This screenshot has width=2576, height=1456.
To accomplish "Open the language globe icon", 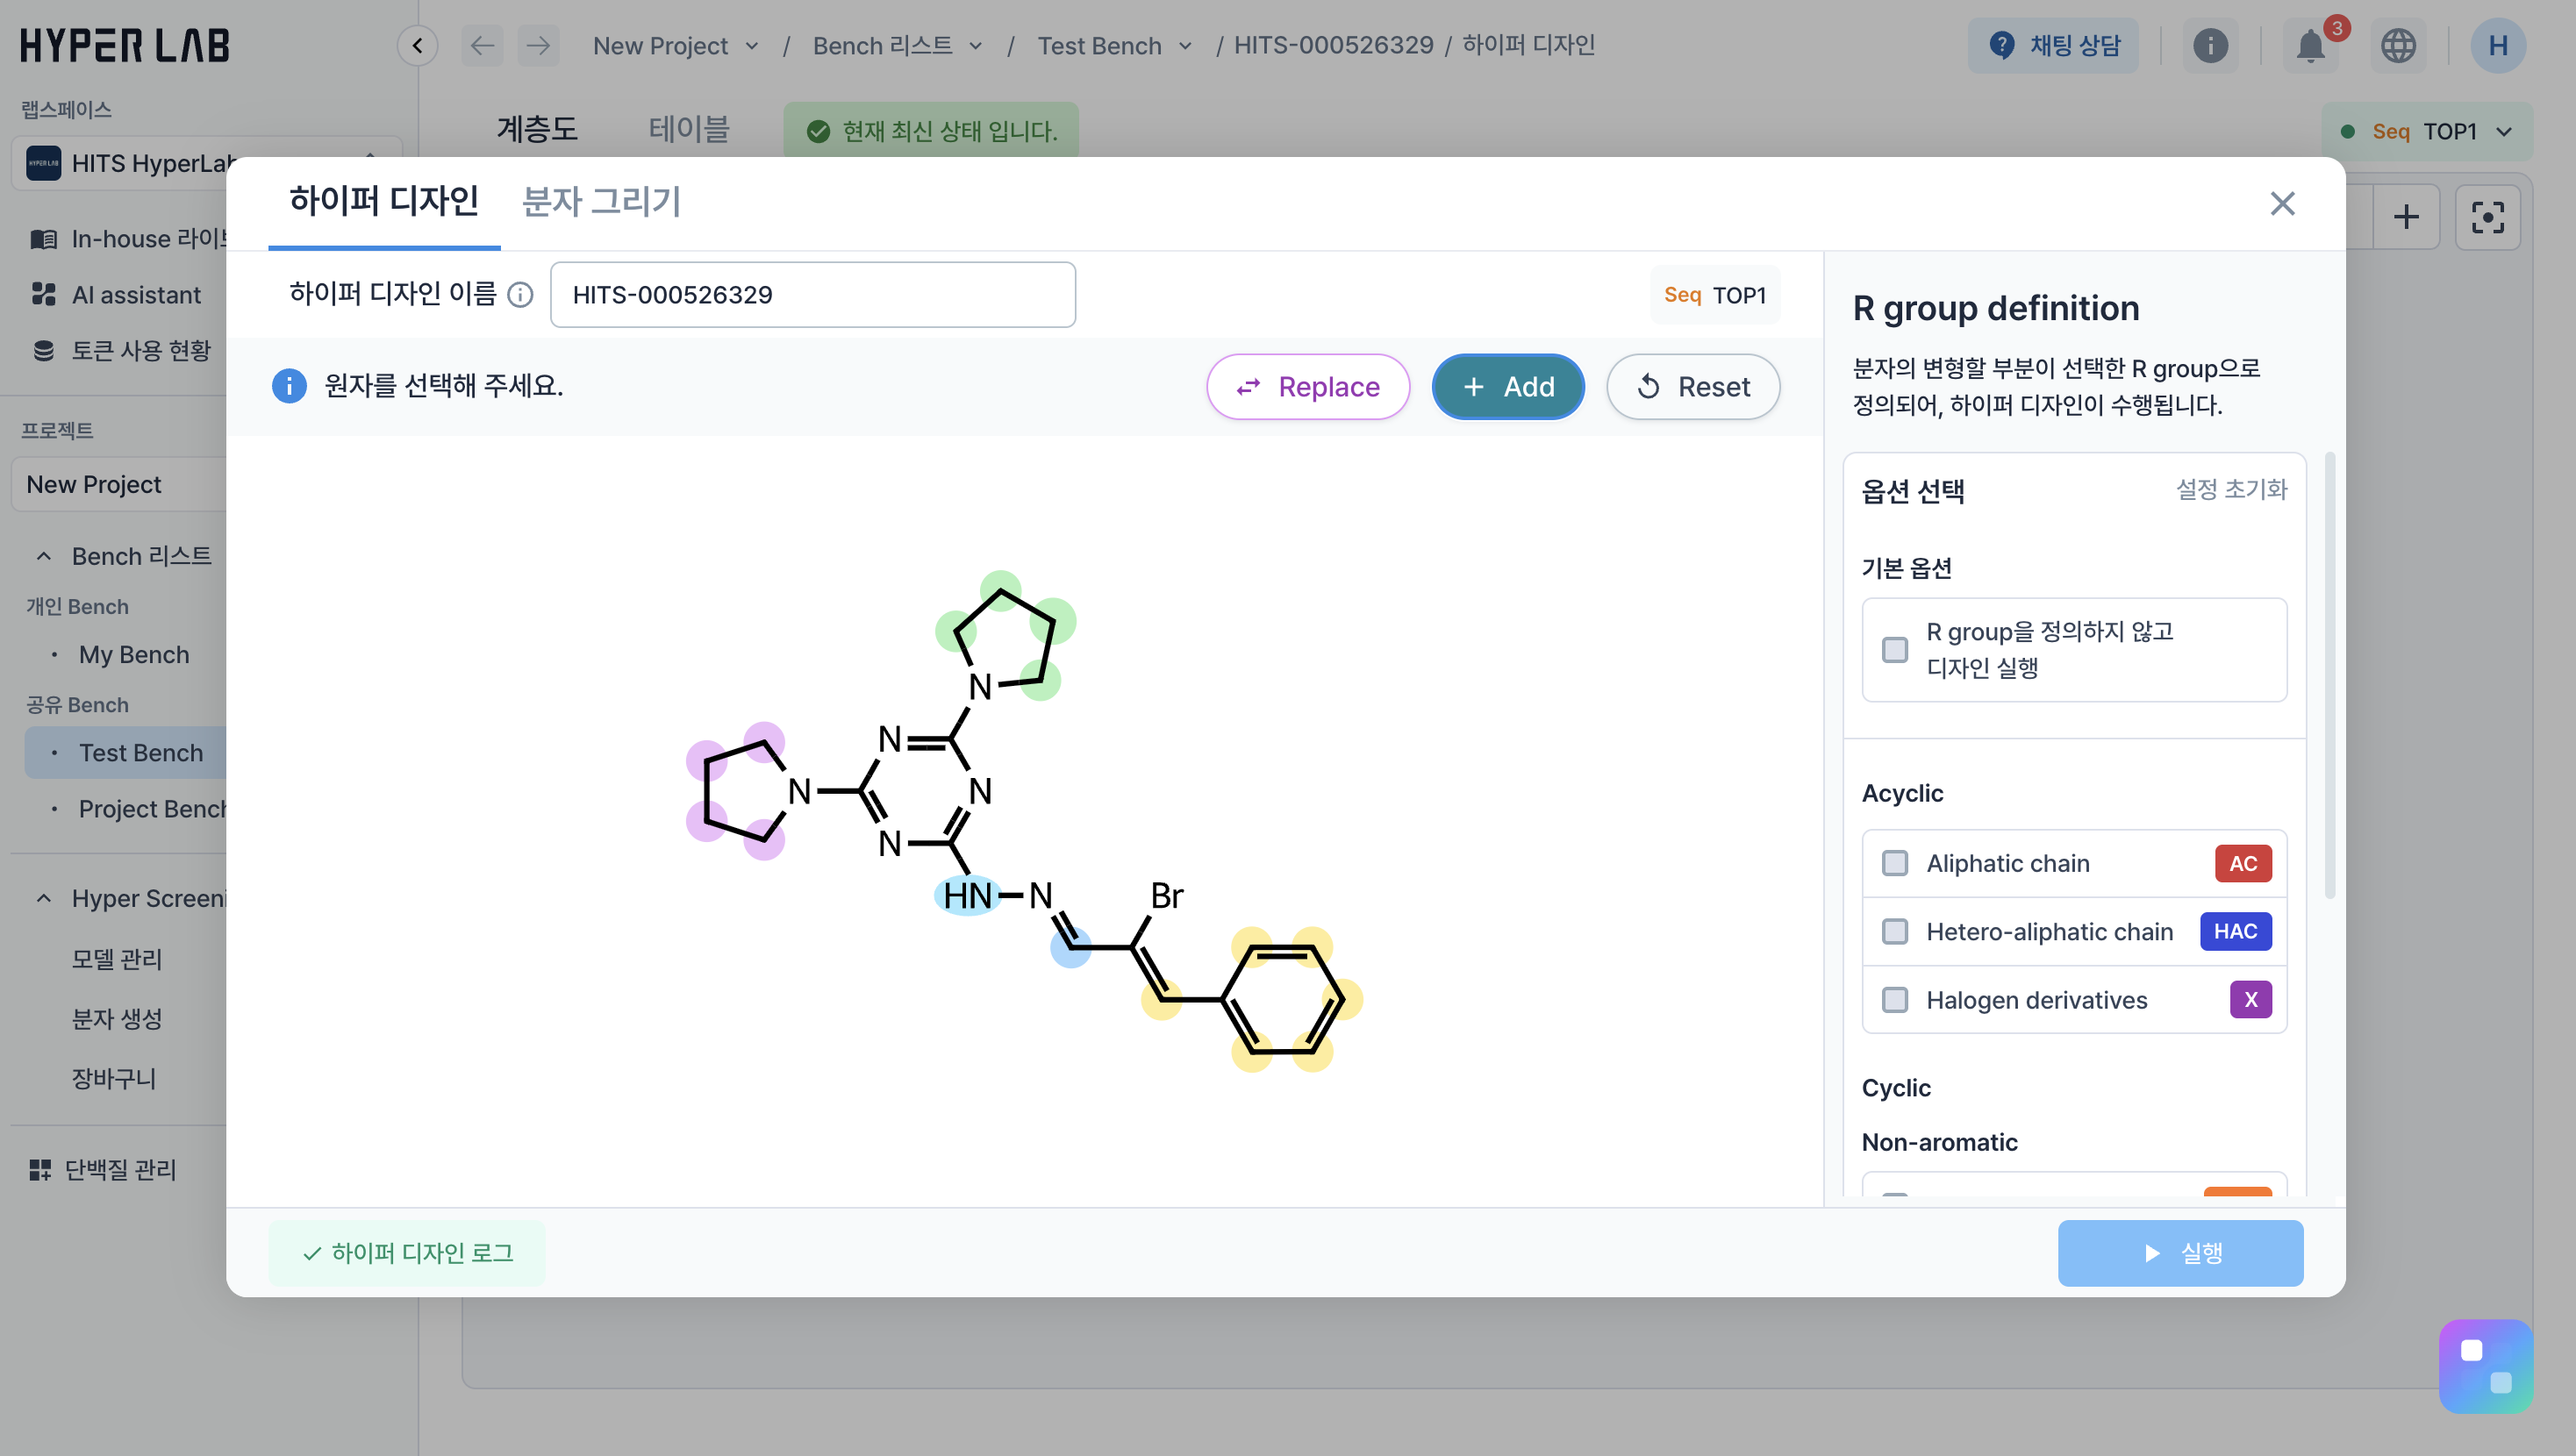I will point(2397,46).
